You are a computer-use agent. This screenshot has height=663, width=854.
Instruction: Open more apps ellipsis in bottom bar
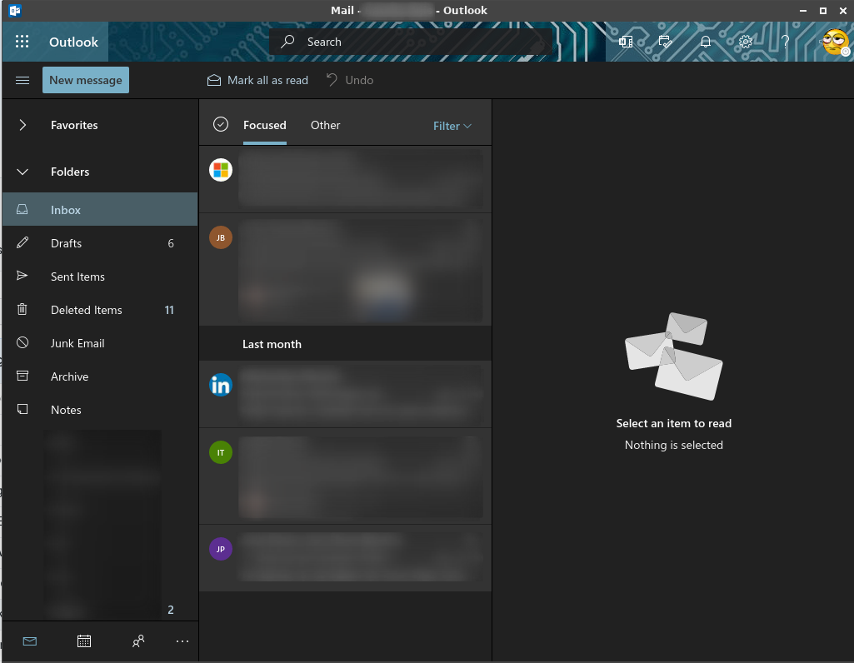(182, 641)
